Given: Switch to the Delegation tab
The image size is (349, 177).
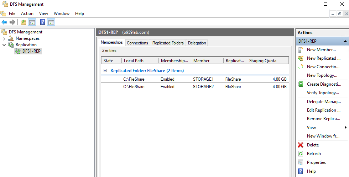Looking at the screenshot, I should click(x=197, y=43).
